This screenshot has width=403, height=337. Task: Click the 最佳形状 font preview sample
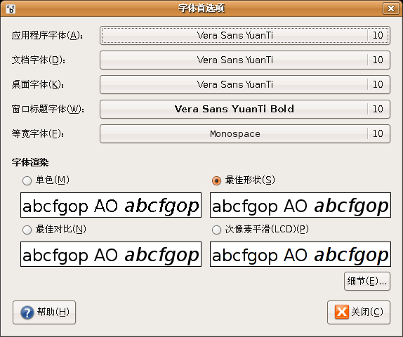coord(300,205)
